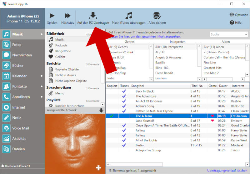Click the Ausgewählte Artwork download arrow
This screenshot has width=250, height=174.
tap(101, 110)
